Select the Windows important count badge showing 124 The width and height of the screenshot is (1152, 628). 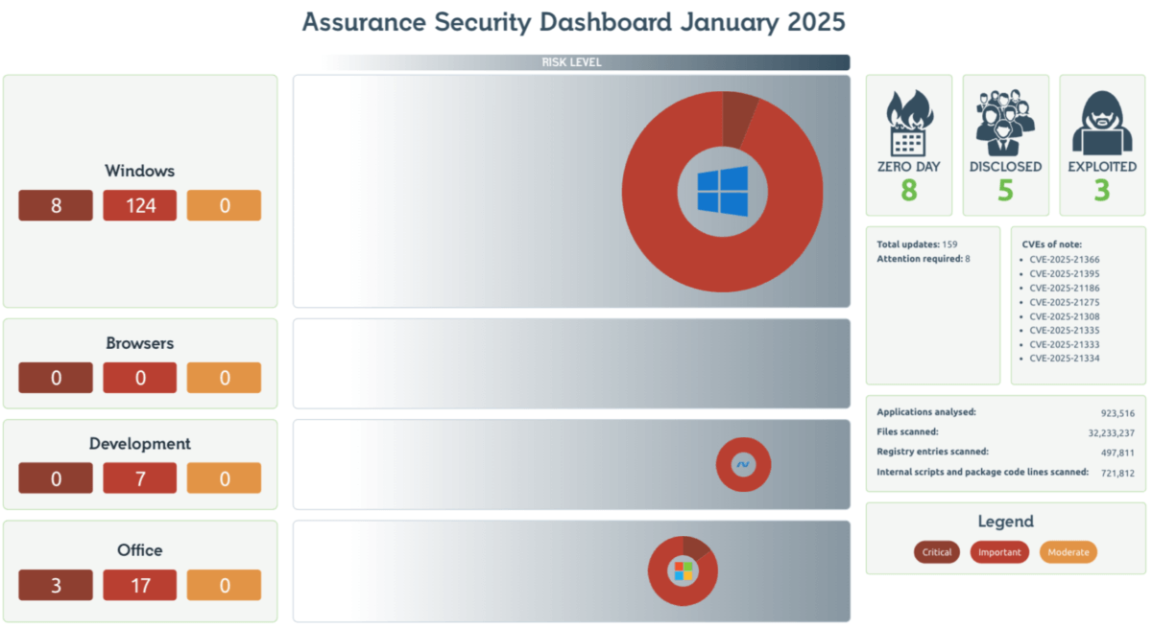(140, 205)
